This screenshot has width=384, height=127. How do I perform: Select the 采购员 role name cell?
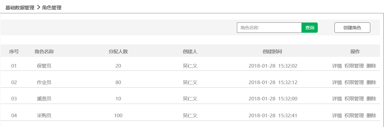click(44, 116)
